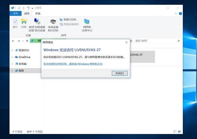Click the Explorer help question mark icon
This screenshot has width=197, height=139.
pyautogui.click(x=180, y=13)
